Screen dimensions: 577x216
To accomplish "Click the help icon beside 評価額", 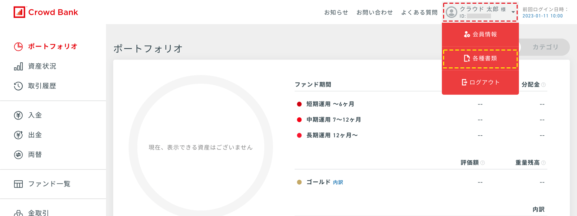I will click(483, 162).
